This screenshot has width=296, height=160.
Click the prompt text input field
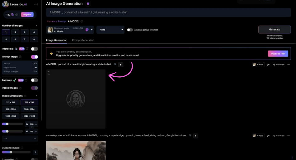(168, 12)
